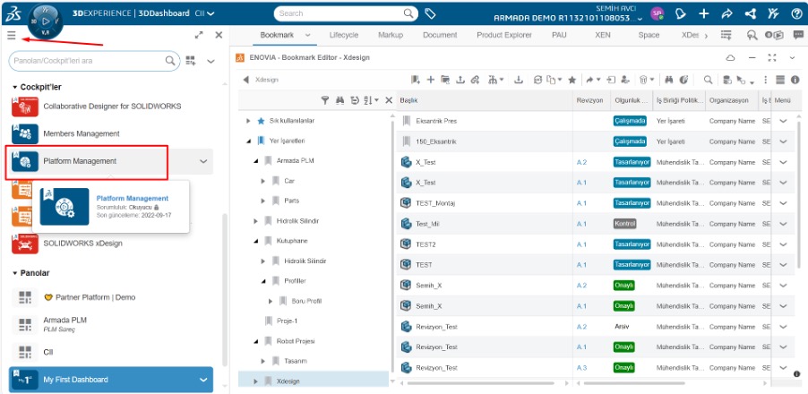Screen dimensions: 808x394
Task: Click the binoculars find icon in main toolbar
Action: click(669, 80)
